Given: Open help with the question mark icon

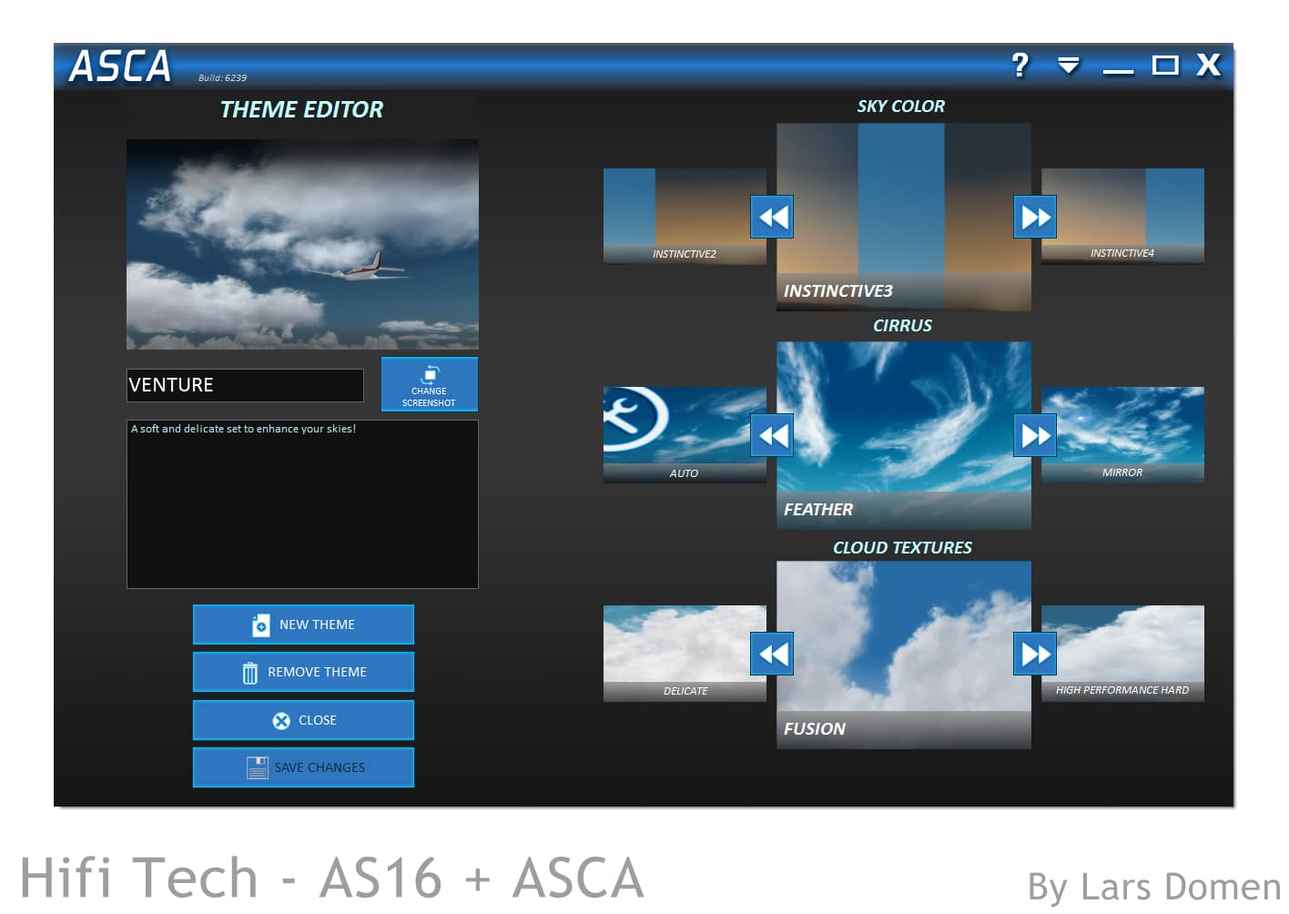Looking at the screenshot, I should 1020,66.
